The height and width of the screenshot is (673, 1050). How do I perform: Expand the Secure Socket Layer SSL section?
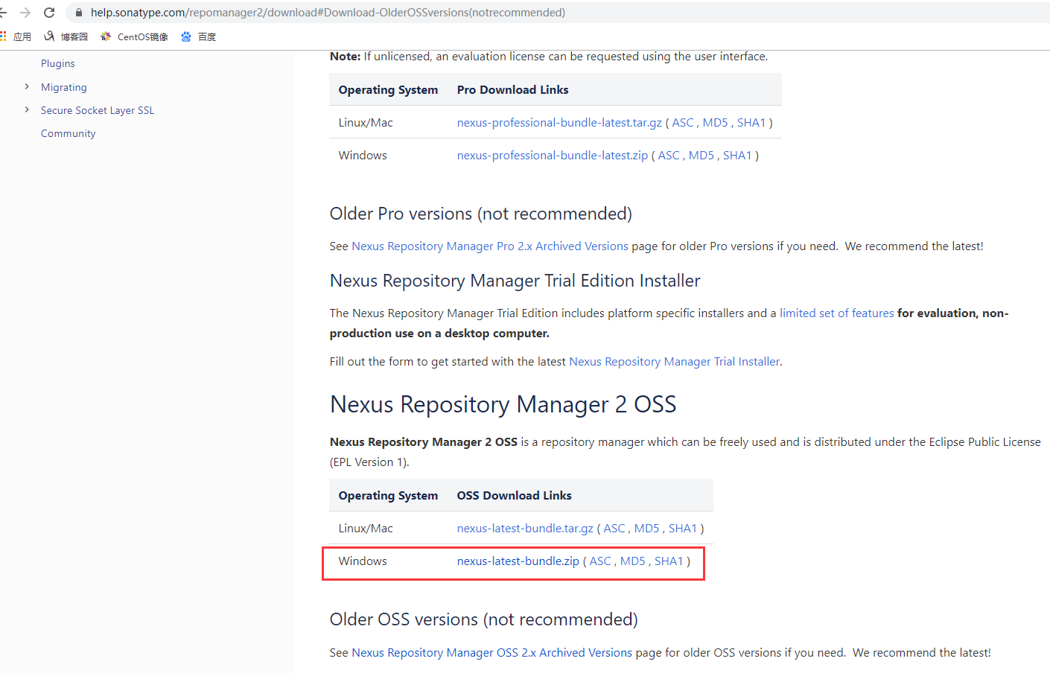click(27, 110)
